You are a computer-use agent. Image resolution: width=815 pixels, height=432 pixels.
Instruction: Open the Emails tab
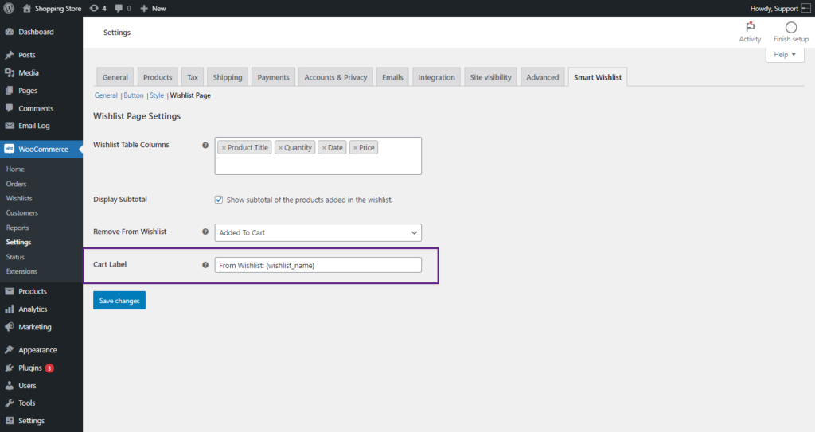pos(392,77)
